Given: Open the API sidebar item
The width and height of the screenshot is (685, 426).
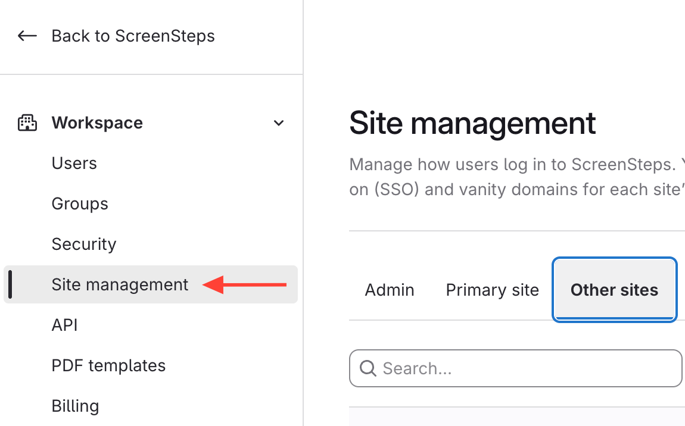Looking at the screenshot, I should pyautogui.click(x=65, y=325).
